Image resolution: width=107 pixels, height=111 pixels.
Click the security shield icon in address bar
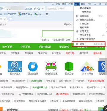[x=1, y=9]
